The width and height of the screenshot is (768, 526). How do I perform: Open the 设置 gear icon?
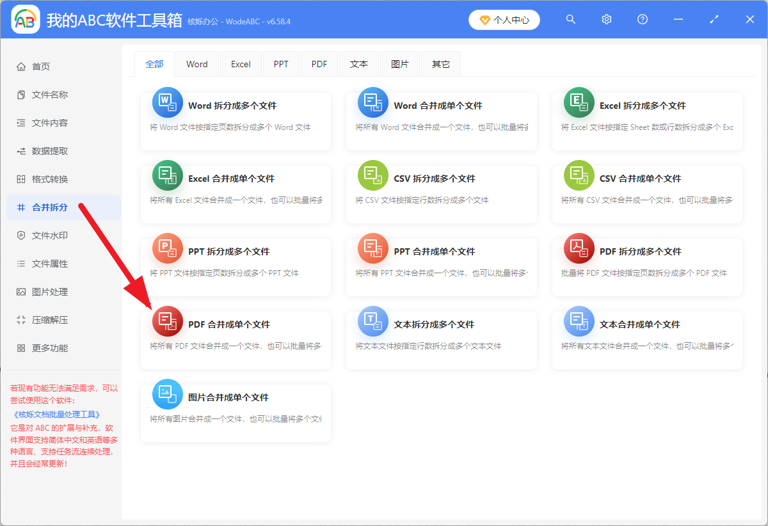pos(606,19)
